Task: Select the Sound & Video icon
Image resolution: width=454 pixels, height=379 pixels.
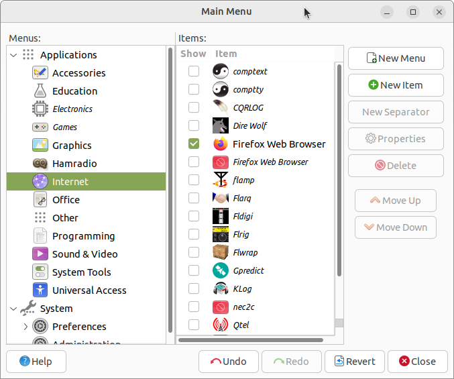Action: tap(40, 254)
